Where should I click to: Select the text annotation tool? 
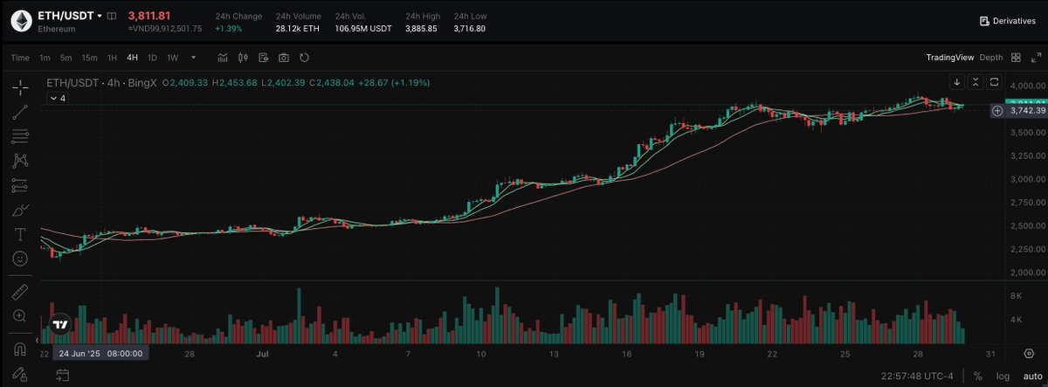tap(20, 235)
